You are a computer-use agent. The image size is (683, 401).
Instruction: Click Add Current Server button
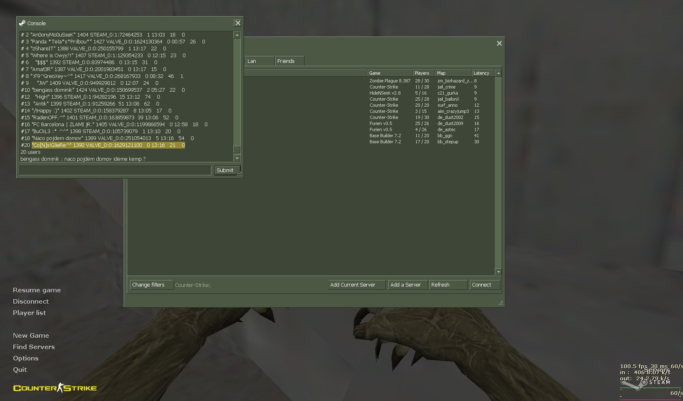point(357,285)
